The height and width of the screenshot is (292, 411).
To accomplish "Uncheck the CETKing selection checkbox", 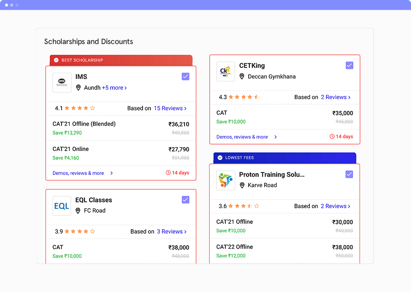I will (349, 65).
